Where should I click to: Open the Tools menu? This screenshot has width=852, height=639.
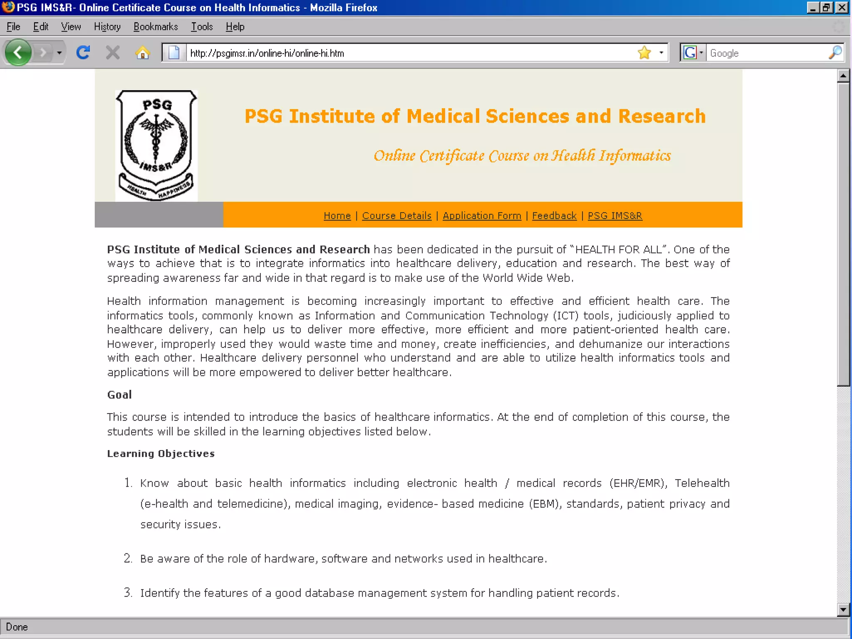pos(202,27)
